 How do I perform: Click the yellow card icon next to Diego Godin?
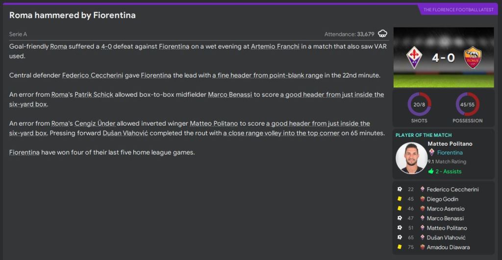(400, 199)
